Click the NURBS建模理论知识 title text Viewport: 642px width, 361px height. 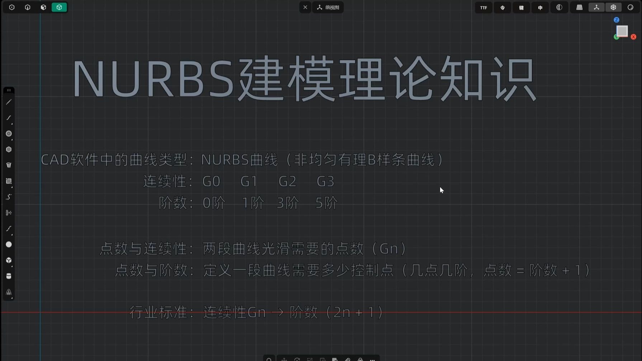click(x=304, y=79)
